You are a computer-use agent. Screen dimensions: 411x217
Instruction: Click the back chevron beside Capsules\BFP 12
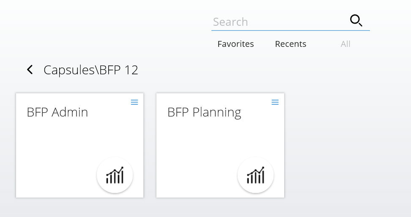click(30, 70)
